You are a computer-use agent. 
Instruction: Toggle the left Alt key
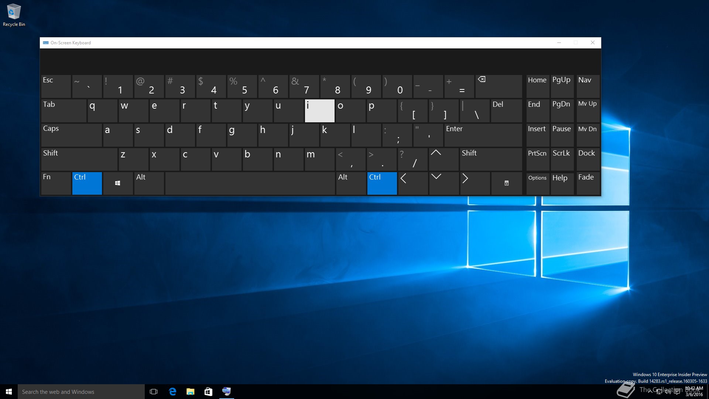click(149, 183)
